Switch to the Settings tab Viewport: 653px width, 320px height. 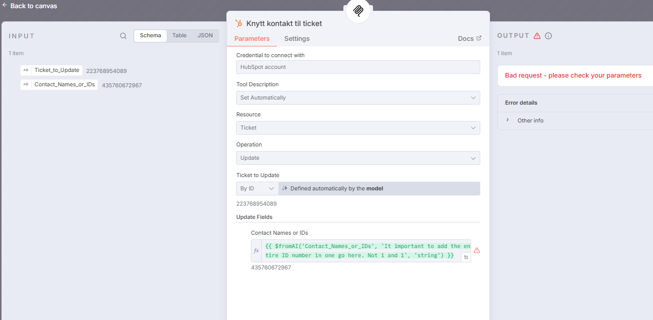(x=297, y=39)
